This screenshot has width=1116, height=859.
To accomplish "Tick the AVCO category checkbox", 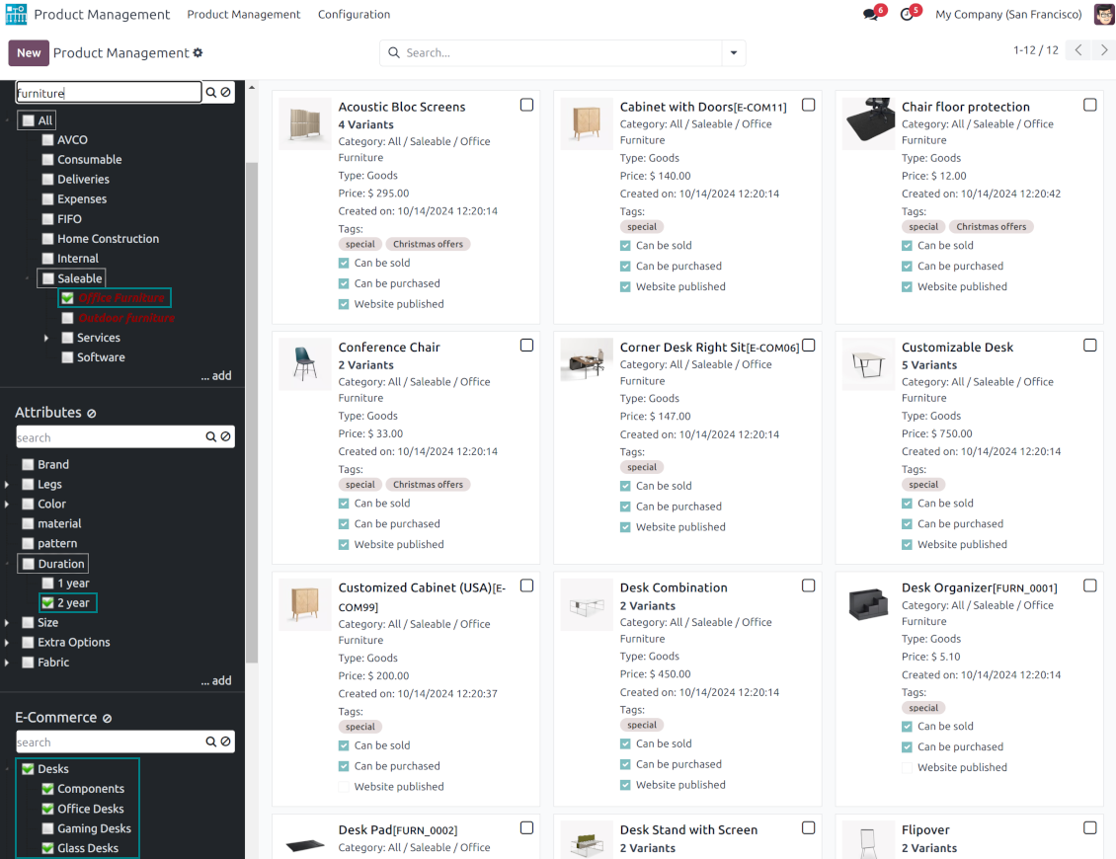I will point(47,140).
